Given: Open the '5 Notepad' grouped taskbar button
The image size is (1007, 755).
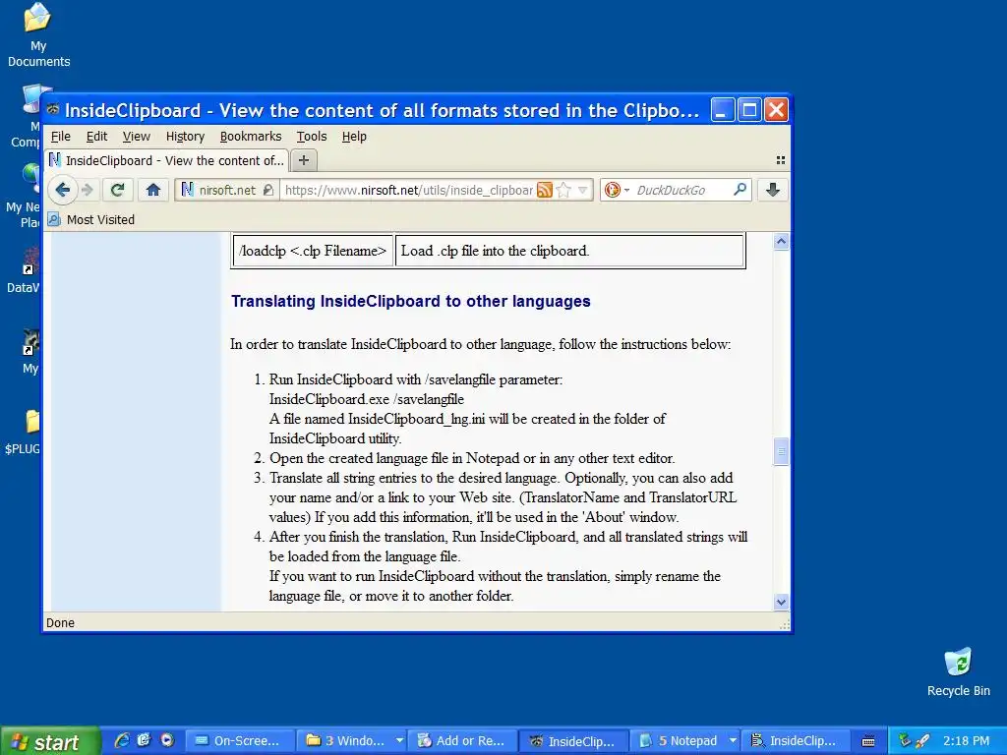Looking at the screenshot, I should (684, 741).
